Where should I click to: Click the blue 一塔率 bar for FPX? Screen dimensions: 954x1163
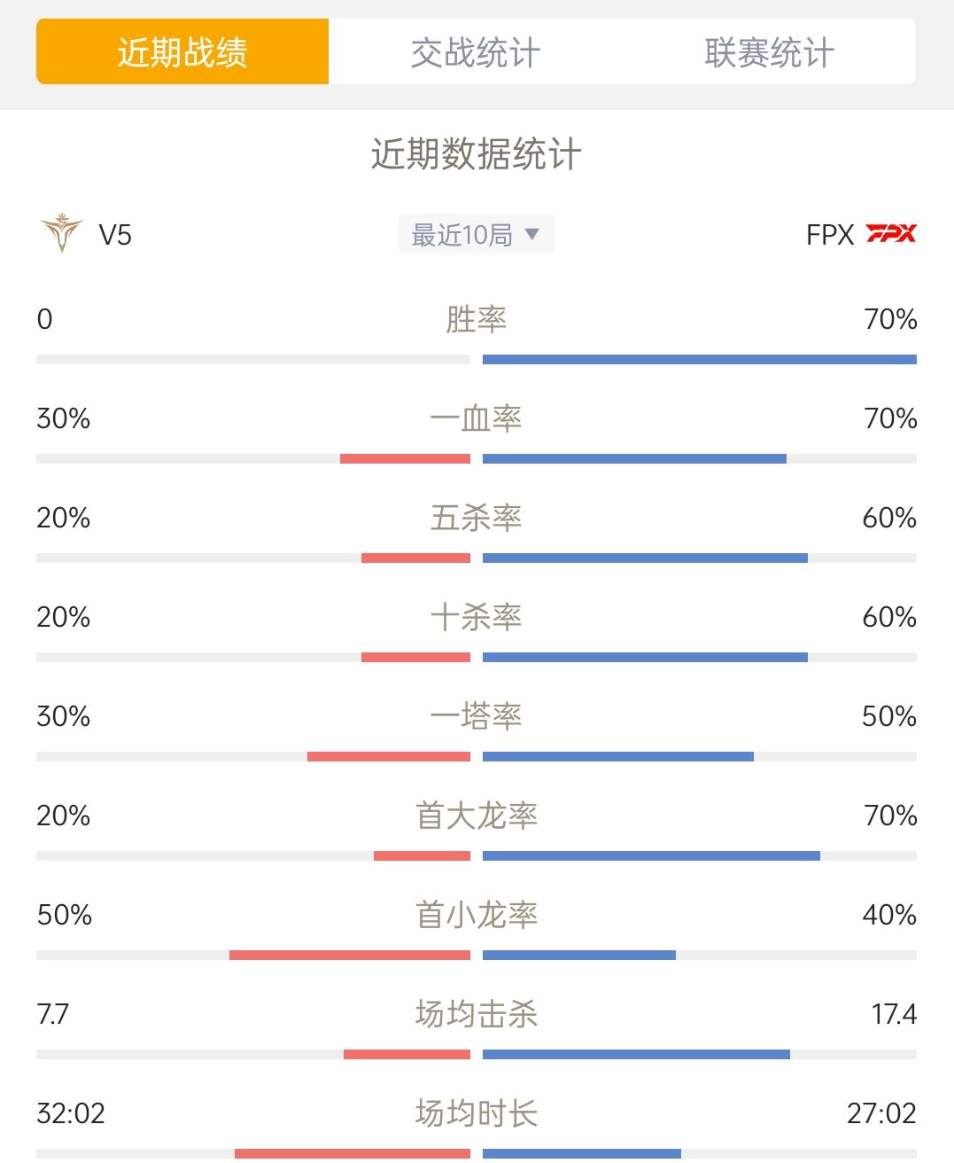[618, 757]
